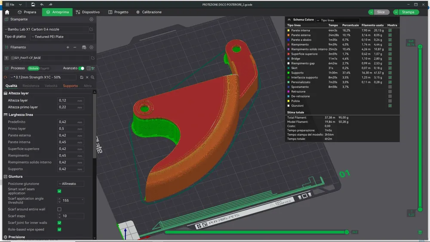Image resolution: width=430 pixels, height=242 pixels.
Task: Open printer settings gear icon
Action: (x=91, y=19)
